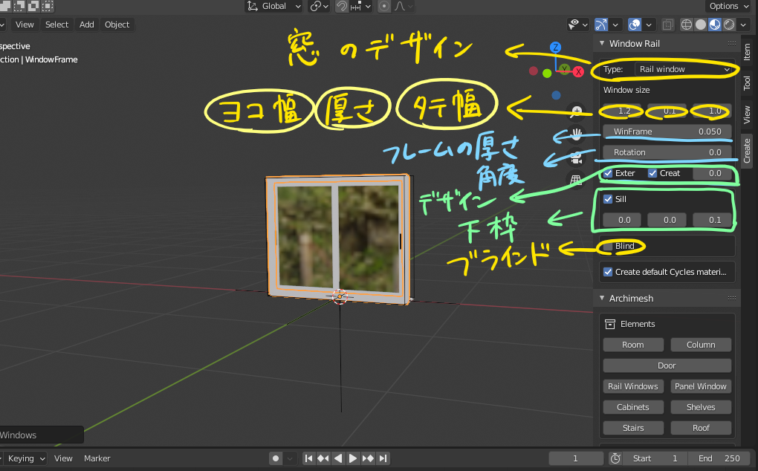Uncheck Create default Cycles material

pos(608,271)
